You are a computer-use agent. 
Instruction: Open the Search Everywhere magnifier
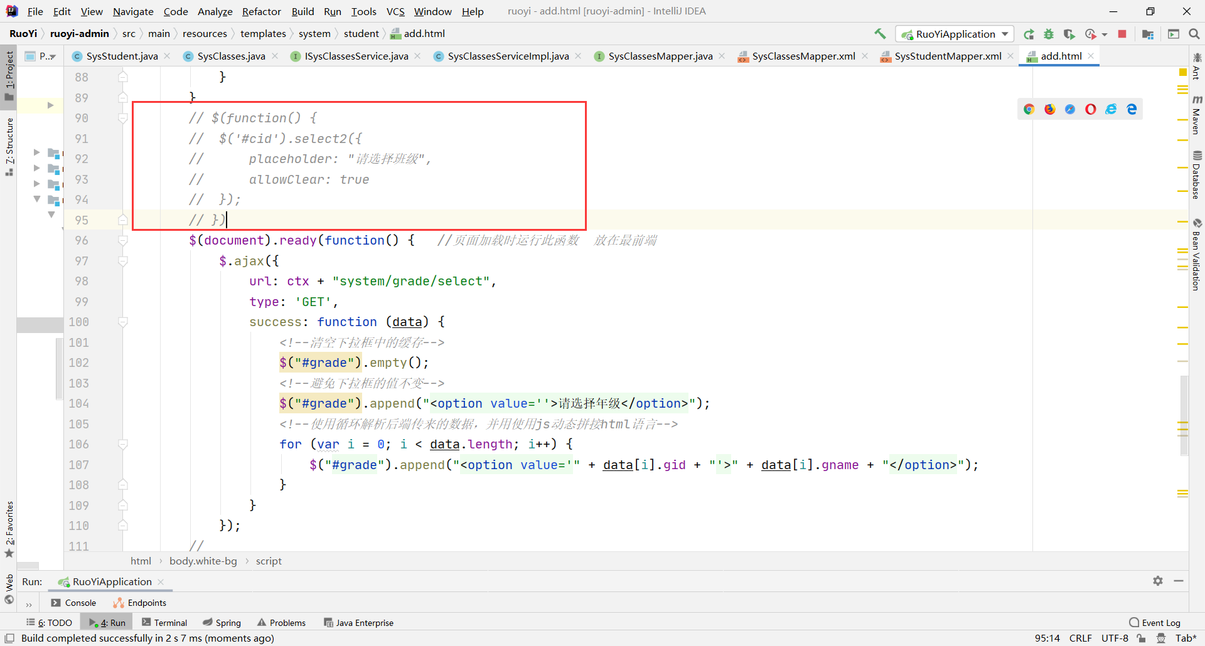coord(1194,34)
